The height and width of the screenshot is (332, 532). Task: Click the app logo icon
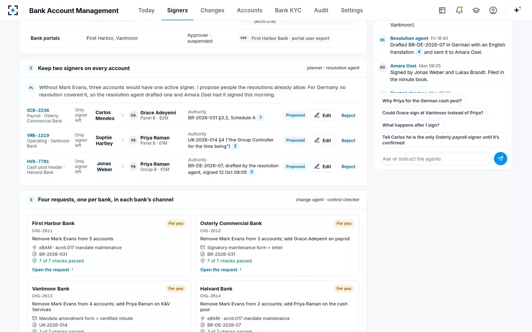pos(13,10)
